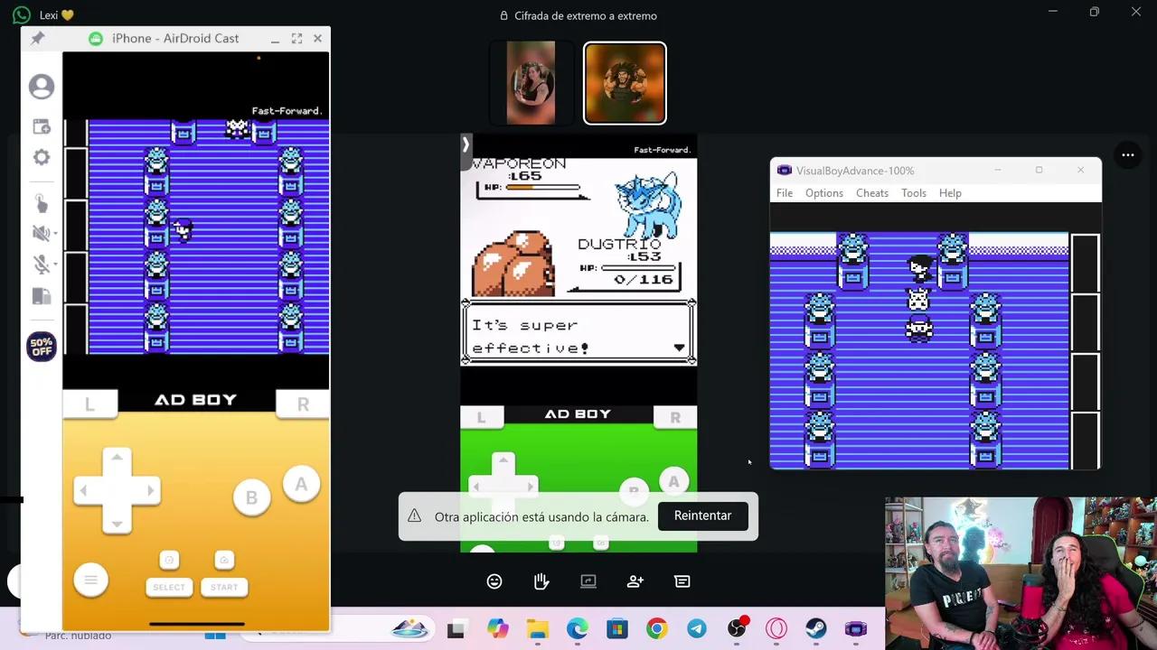Open the AirDroid Cast account profile icon
This screenshot has width=1157, height=650.
tap(42, 87)
